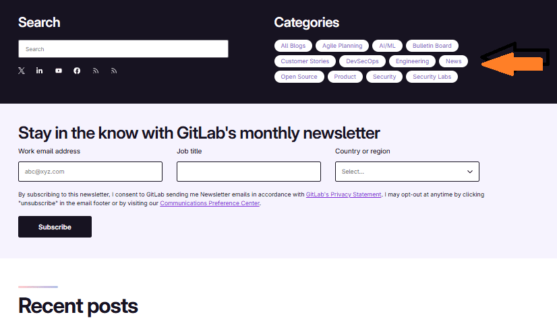Open GitLab's Privacy Statement link
This screenshot has height=325, width=557.
coord(343,194)
